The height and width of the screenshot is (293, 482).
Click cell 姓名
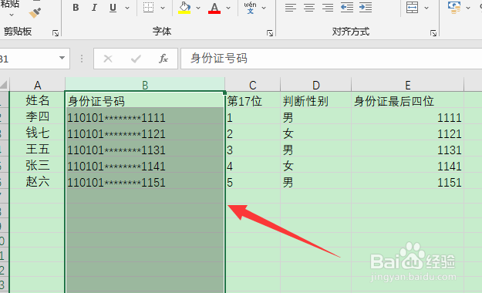click(37, 100)
